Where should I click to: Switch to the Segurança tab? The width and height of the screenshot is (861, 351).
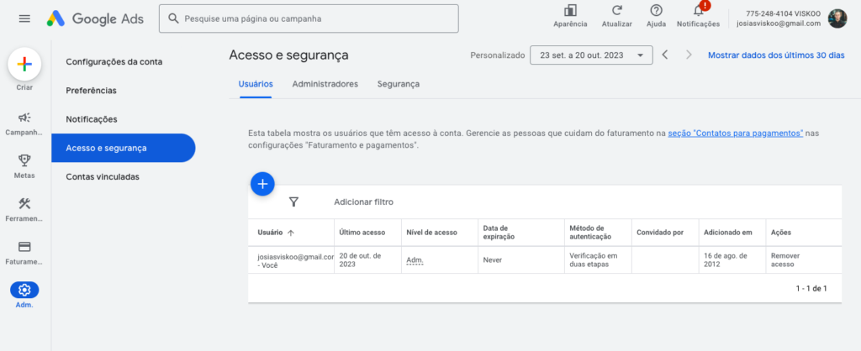(399, 84)
